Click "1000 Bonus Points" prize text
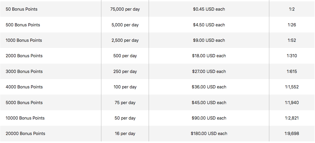This screenshot has width=315, height=143. point(24,40)
